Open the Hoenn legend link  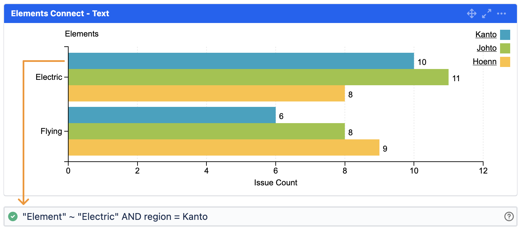[485, 62]
